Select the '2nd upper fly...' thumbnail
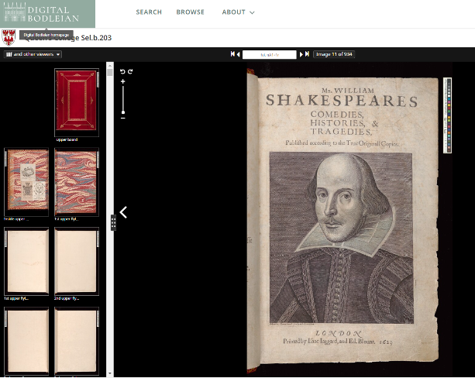This screenshot has height=378, width=475. point(77,261)
